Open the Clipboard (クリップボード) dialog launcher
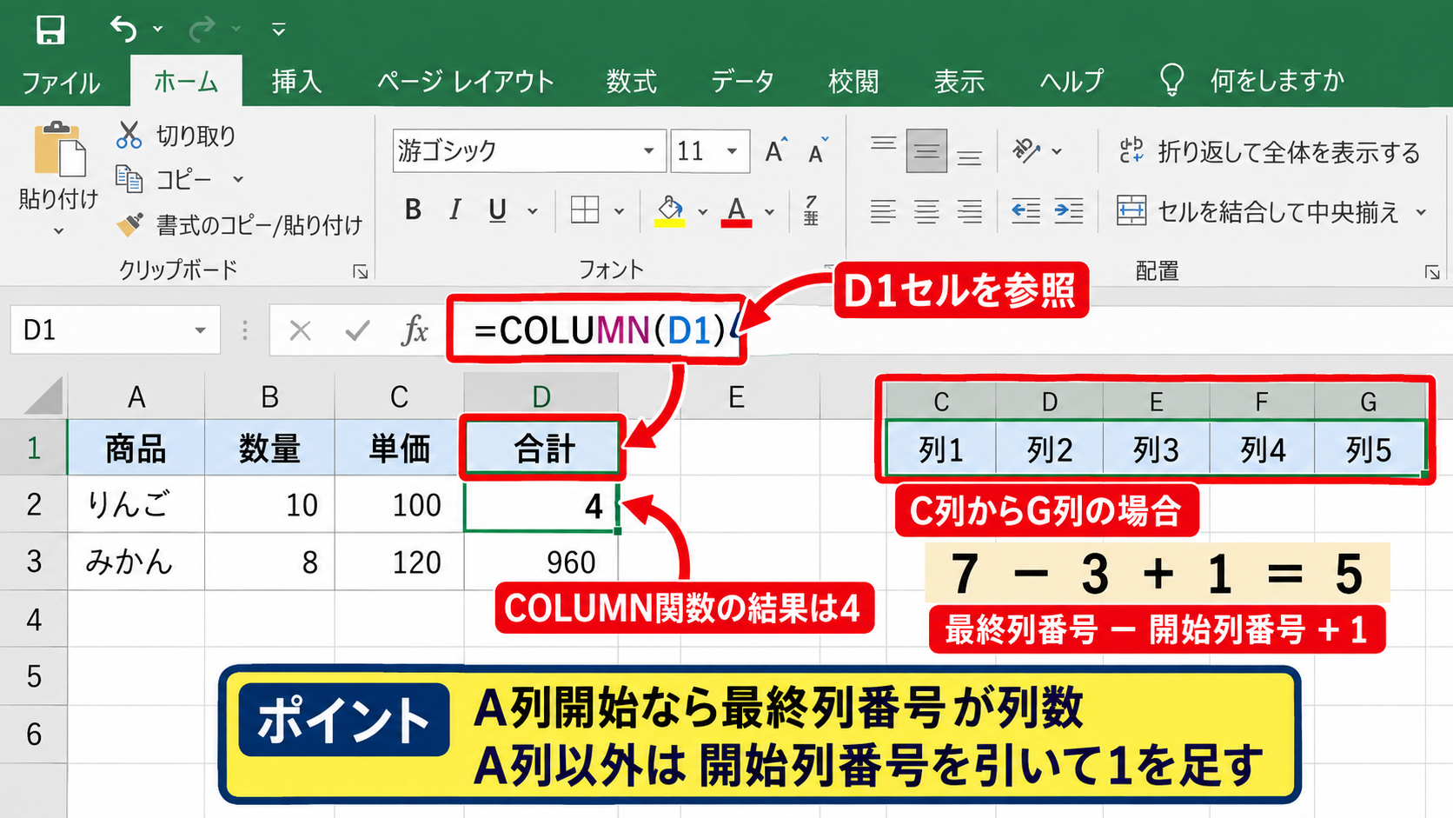The image size is (1453, 818). pos(360,272)
